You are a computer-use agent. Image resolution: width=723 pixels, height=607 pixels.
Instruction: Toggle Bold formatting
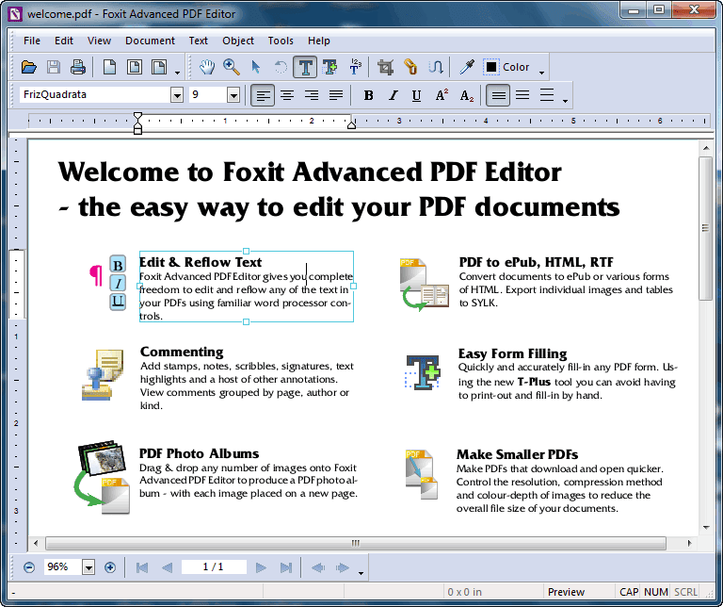(368, 95)
